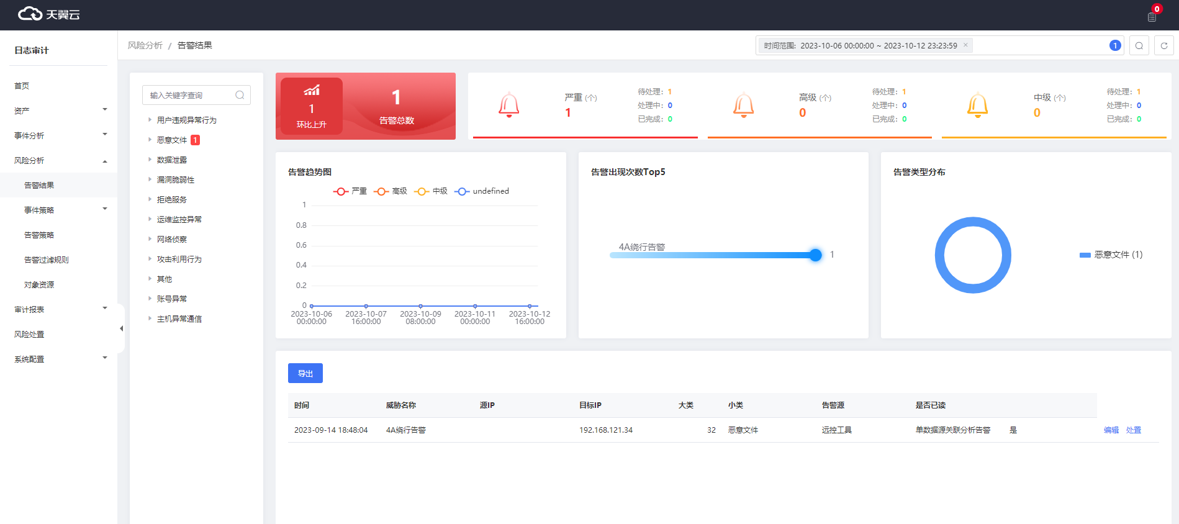Click the red severe alarm bell icon
Screen dimensions: 1179x524
508,105
